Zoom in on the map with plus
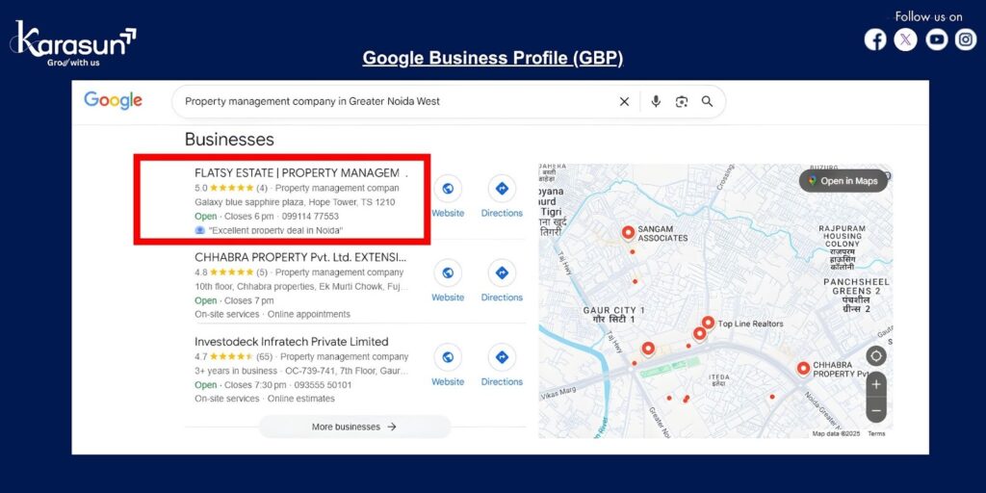This screenshot has height=493, width=986. coord(875,384)
